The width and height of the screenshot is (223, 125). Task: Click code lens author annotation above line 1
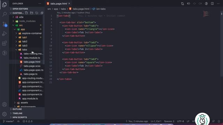pyautogui.click(x=74, y=12)
